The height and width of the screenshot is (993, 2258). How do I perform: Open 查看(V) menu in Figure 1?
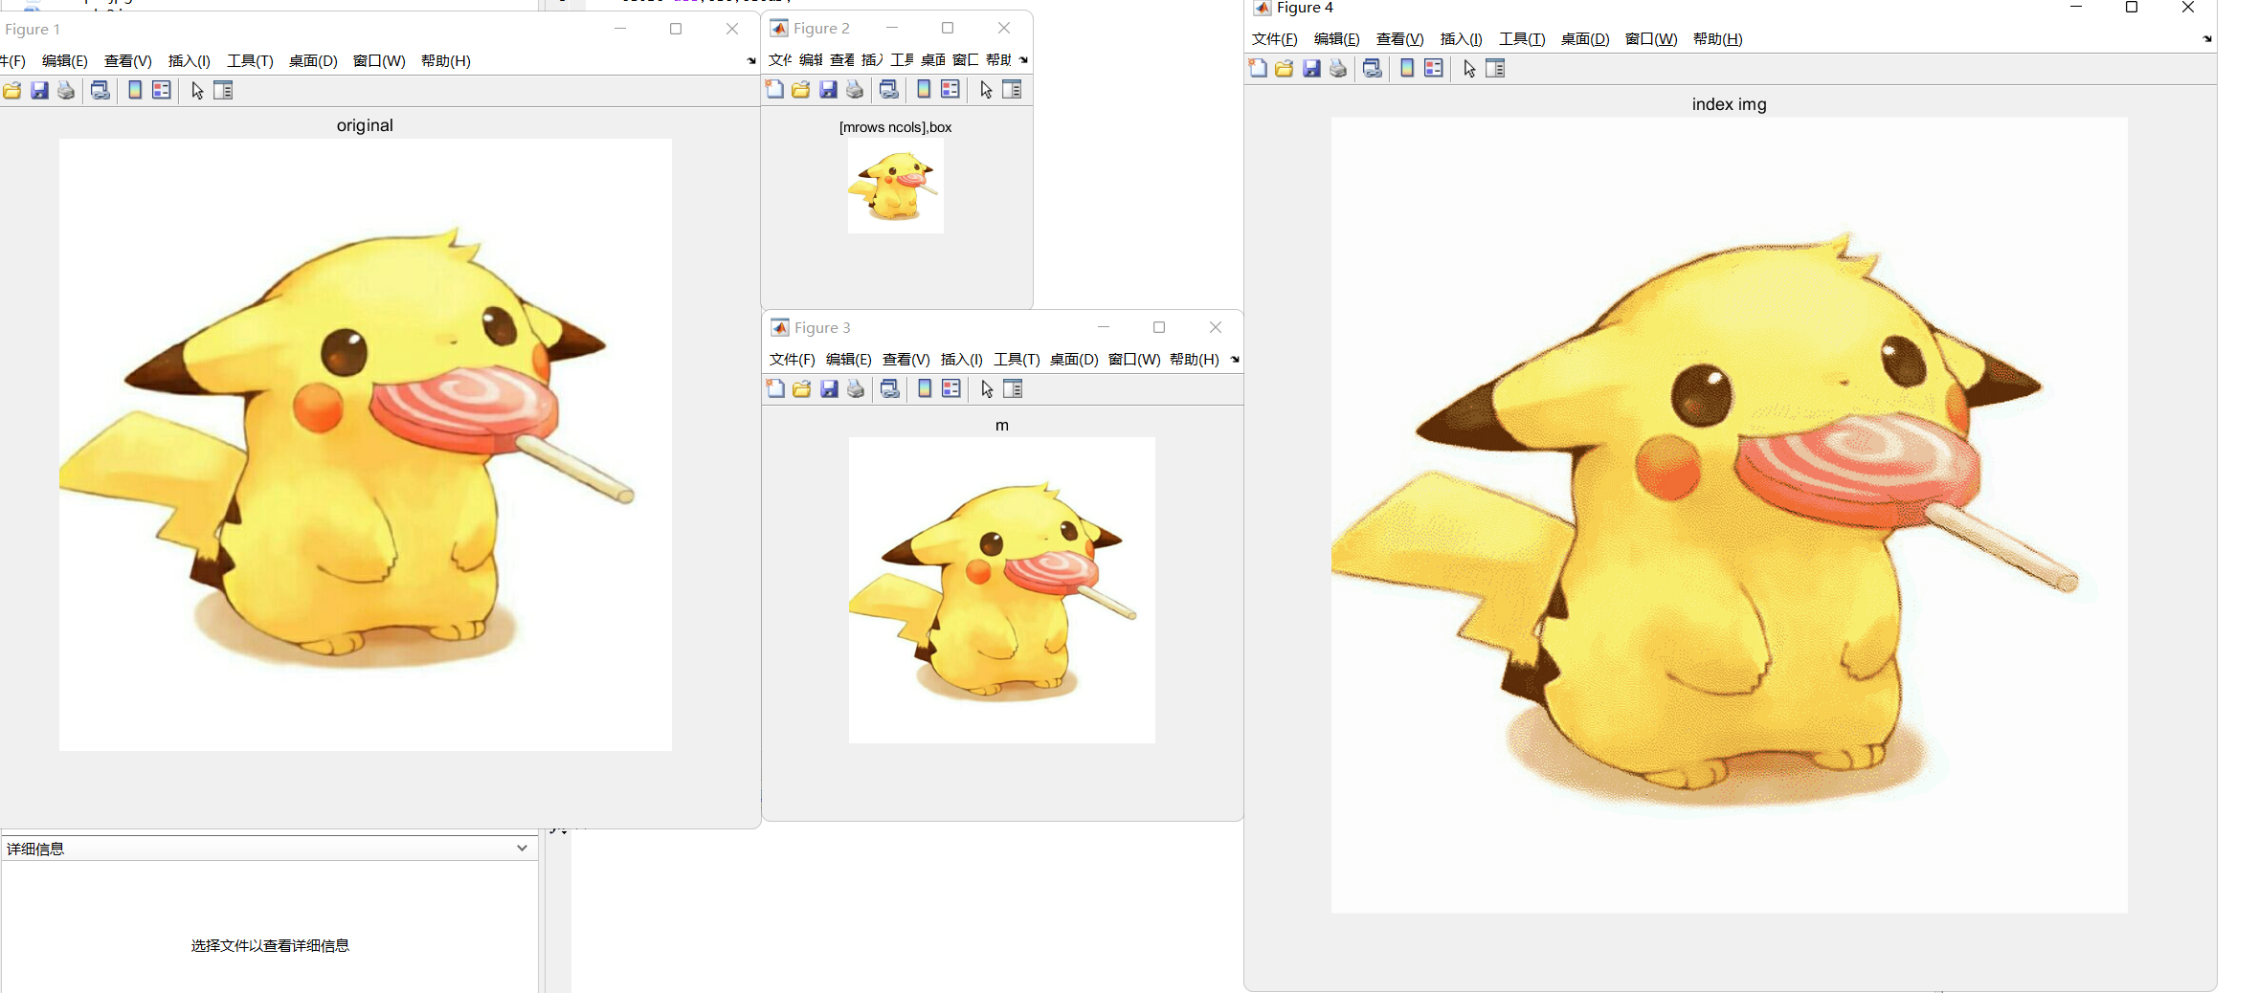(128, 61)
